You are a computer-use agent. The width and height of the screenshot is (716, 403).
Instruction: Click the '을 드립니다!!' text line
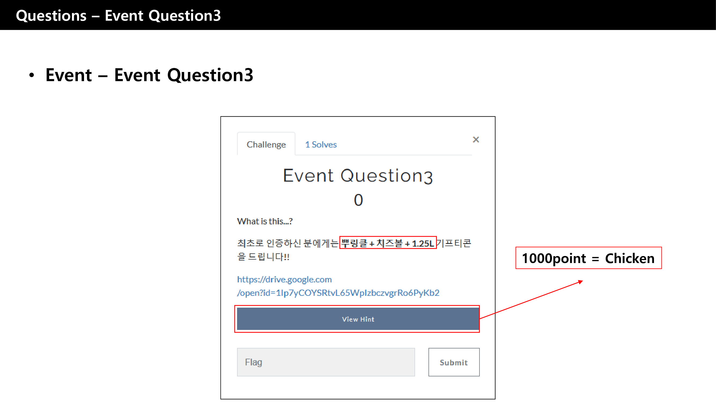point(263,256)
